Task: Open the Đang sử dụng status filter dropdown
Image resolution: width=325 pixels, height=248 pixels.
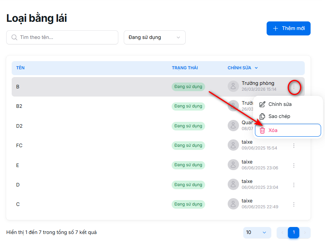Action: [x=155, y=37]
